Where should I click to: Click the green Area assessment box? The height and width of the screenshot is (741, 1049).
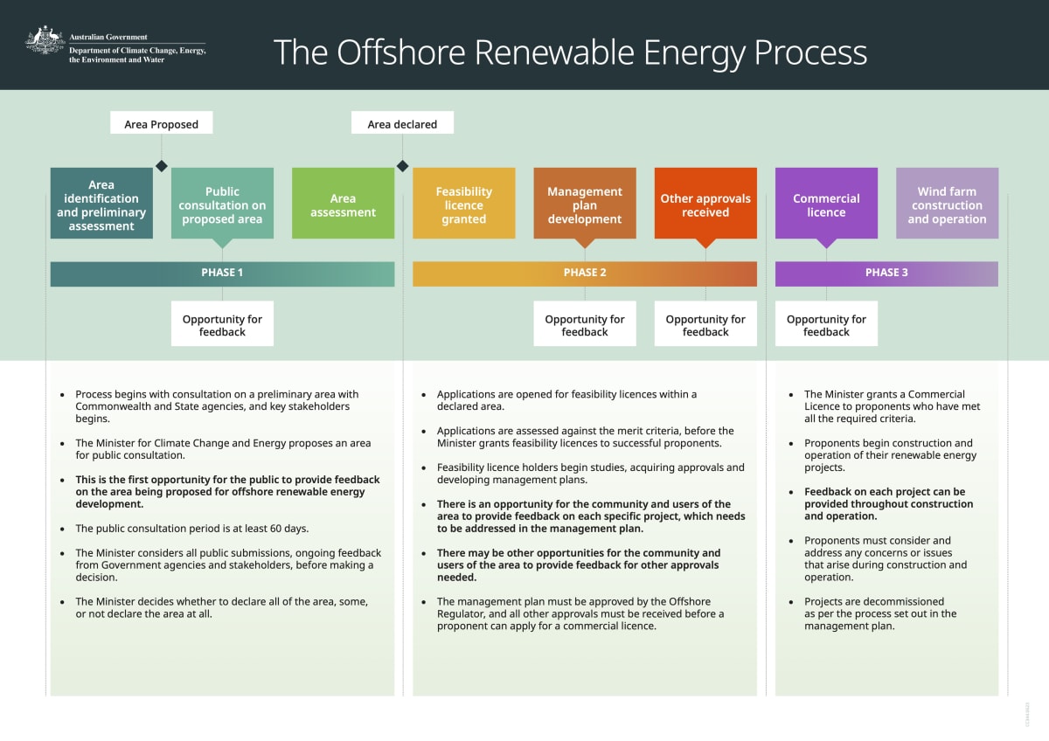pyautogui.click(x=343, y=204)
